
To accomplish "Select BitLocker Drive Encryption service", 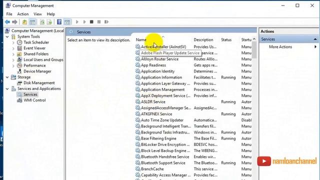I will pyautogui.click(x=165, y=144).
